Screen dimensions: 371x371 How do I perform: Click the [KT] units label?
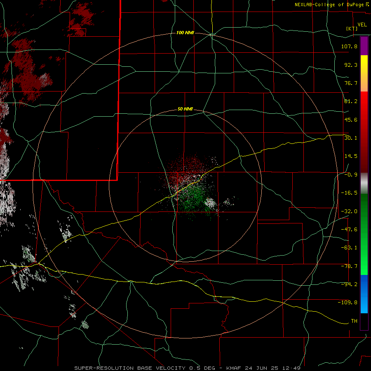(352, 28)
